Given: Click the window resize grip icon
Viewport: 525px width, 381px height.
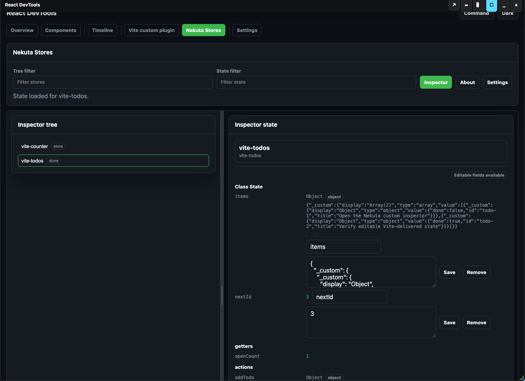Looking at the screenshot, I should point(521,377).
